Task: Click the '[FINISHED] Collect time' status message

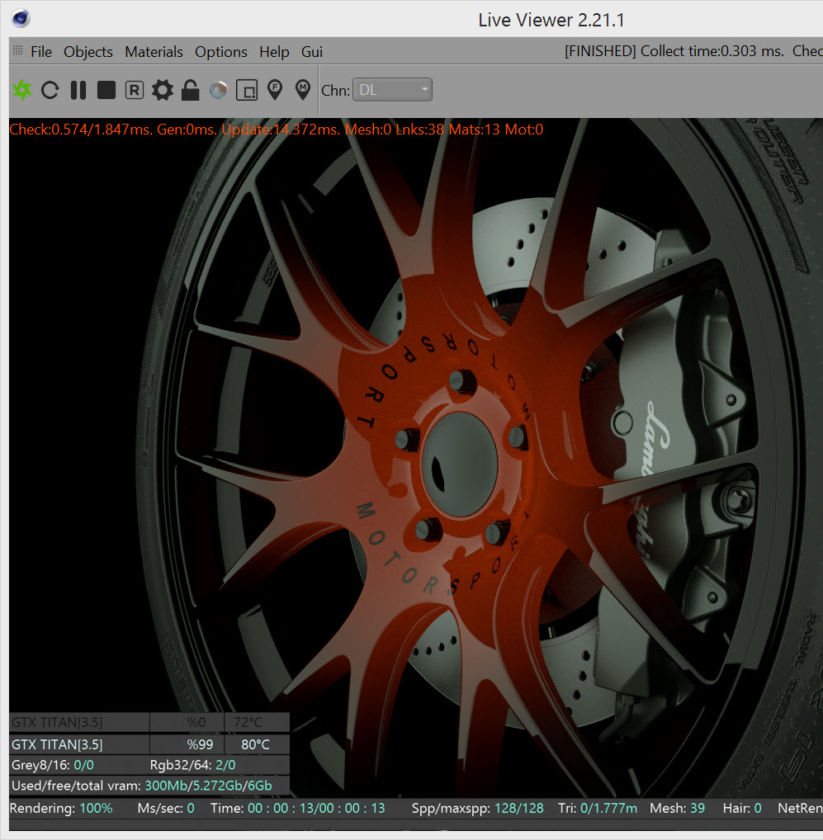Action: [x=674, y=51]
